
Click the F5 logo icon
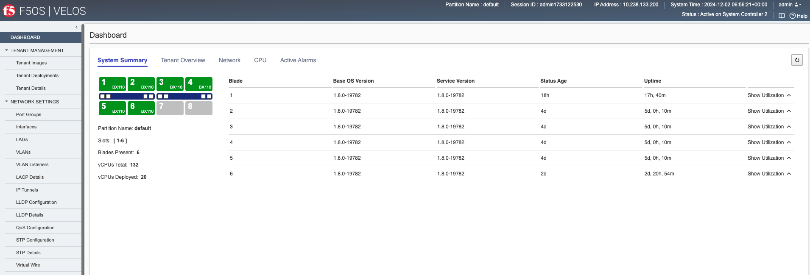[x=9, y=11]
